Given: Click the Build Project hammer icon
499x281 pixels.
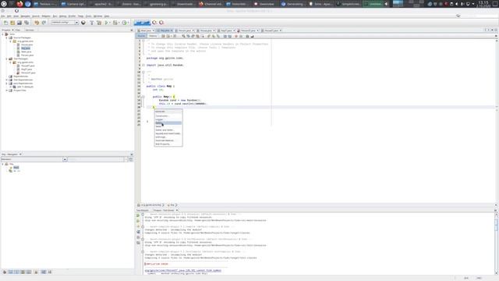Looking at the screenshot, I should coord(92,23).
